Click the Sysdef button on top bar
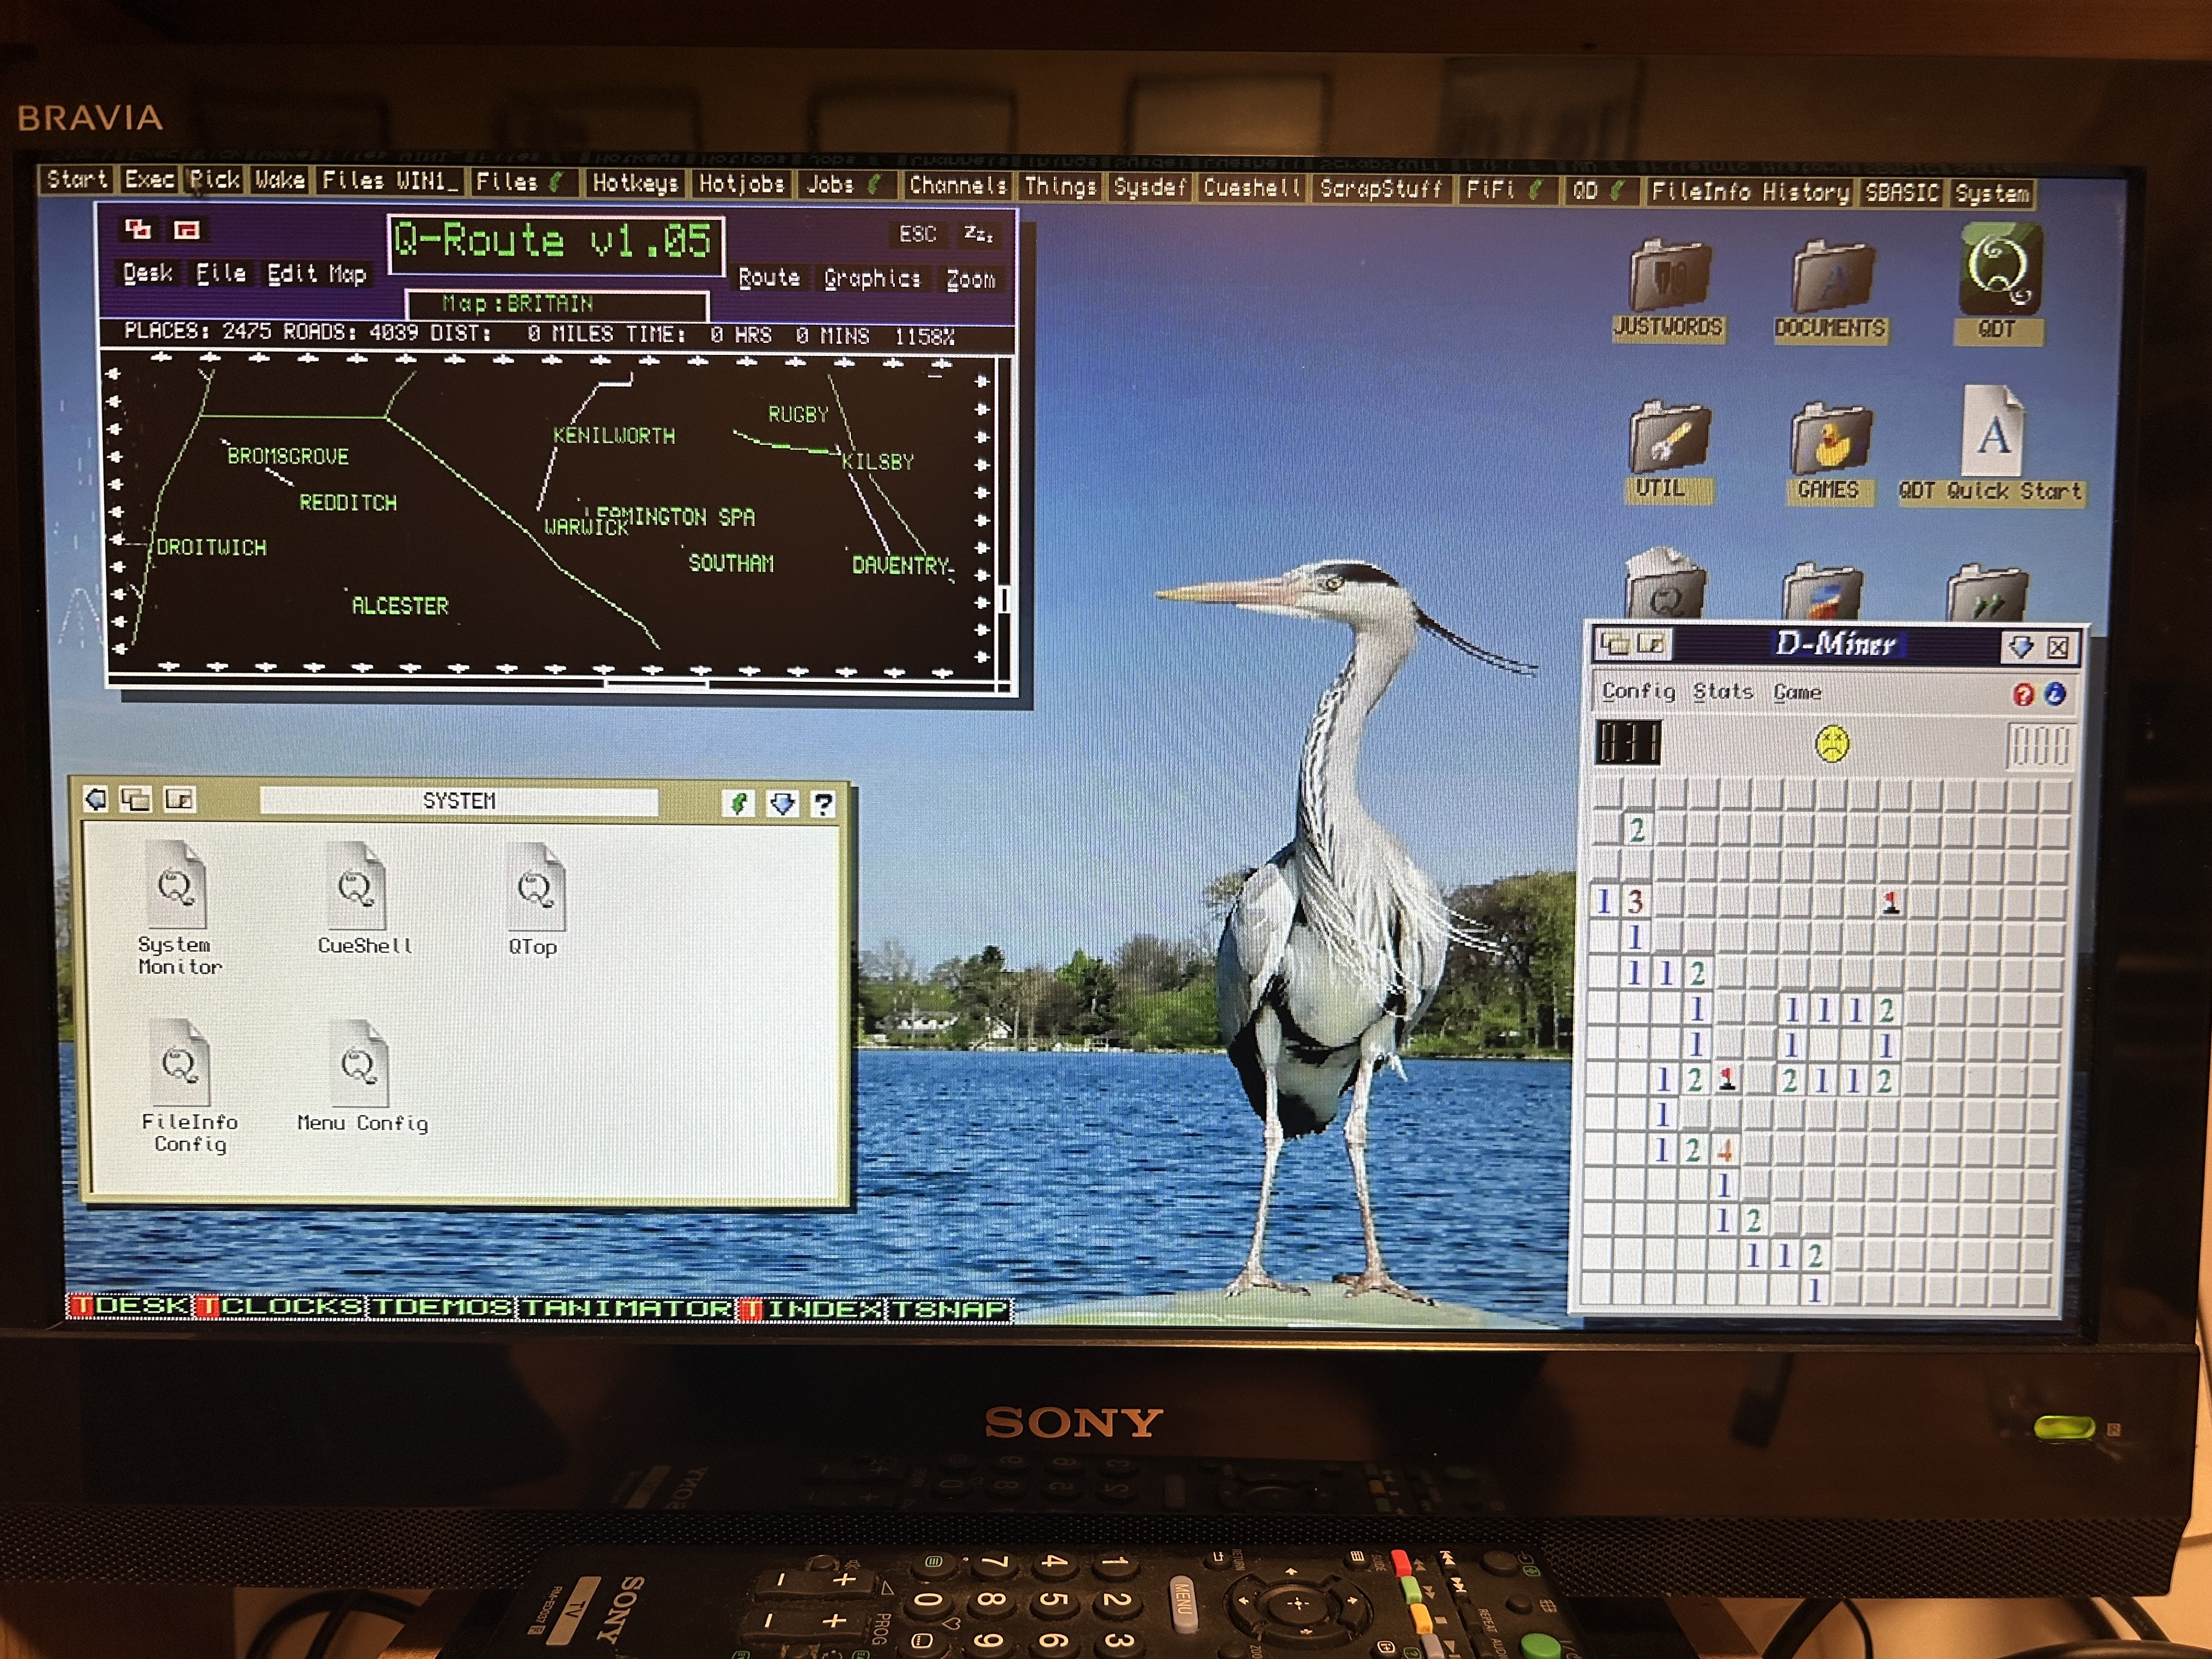 click(x=1150, y=187)
